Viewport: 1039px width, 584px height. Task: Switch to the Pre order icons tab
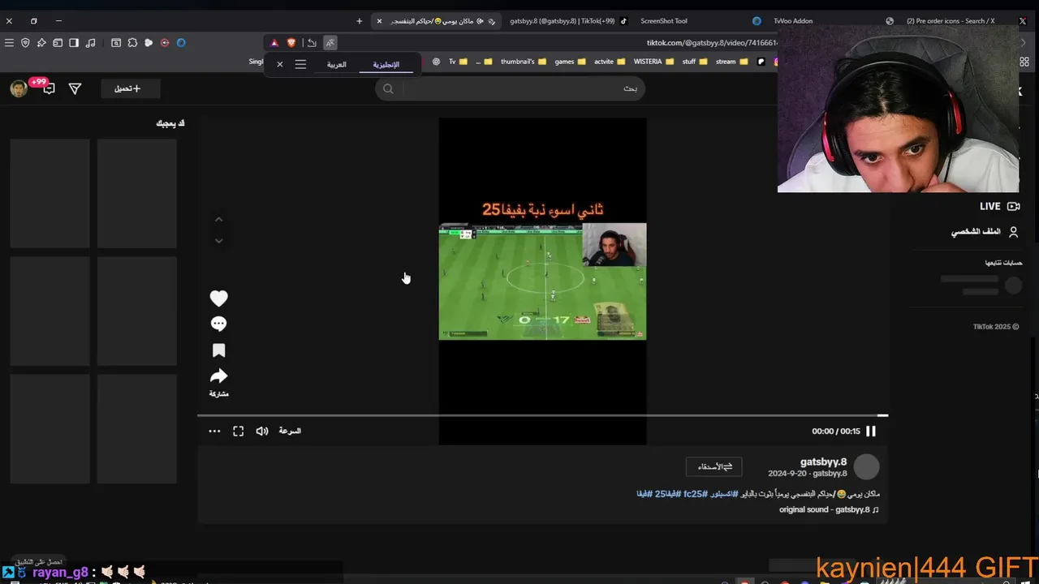(x=950, y=21)
